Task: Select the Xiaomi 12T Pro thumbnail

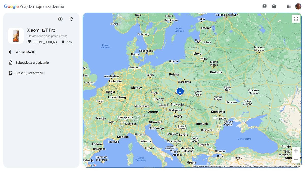Action: point(16,36)
